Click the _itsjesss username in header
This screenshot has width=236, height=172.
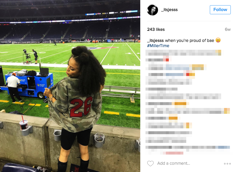pos(169,10)
